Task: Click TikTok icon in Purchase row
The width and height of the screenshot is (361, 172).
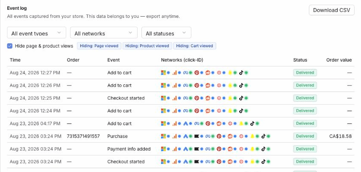Action: [263, 136]
